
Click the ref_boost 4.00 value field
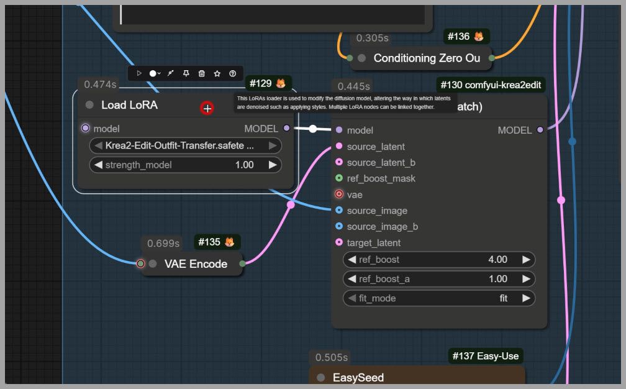438,260
